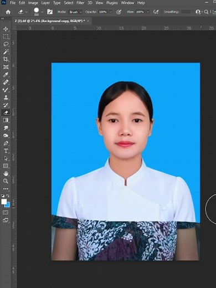This screenshot has width=216, height=288.
Task: Open the brush preset picker arrow
Action: pyautogui.click(x=42, y=12)
